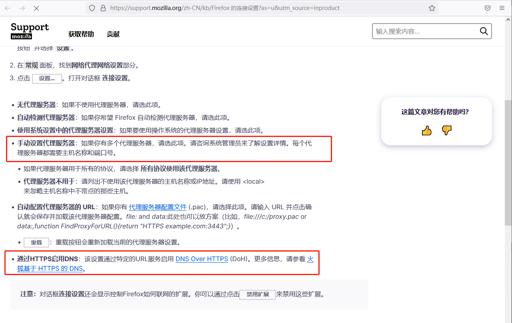Follow the DNS Over HTTPS link

tap(202, 259)
